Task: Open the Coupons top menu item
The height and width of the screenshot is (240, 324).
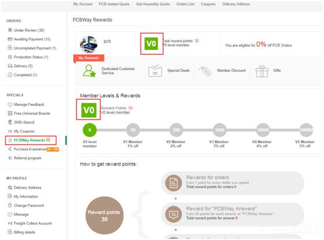Action: pyautogui.click(x=208, y=4)
